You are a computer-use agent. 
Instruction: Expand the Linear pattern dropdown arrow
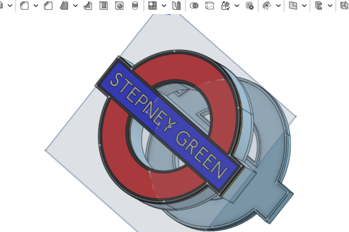pos(164,6)
